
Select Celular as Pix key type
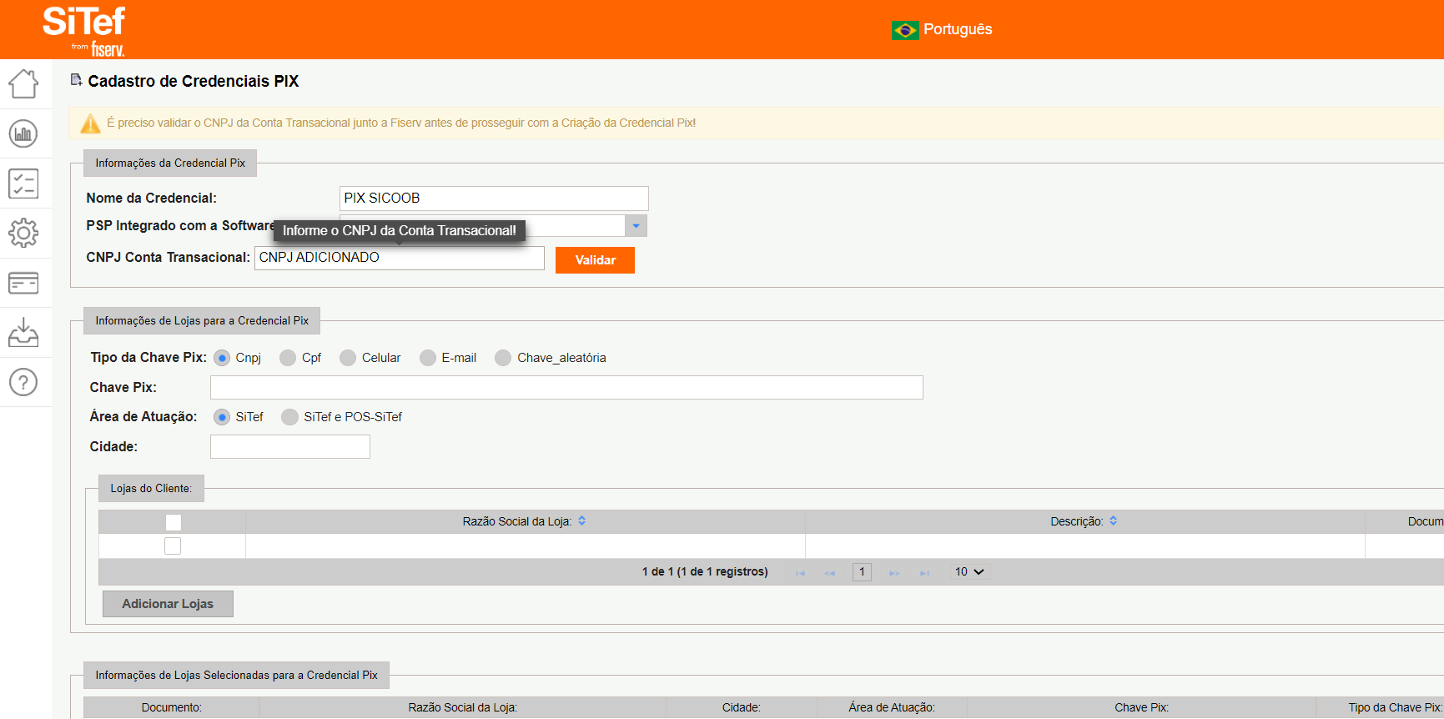pos(348,358)
